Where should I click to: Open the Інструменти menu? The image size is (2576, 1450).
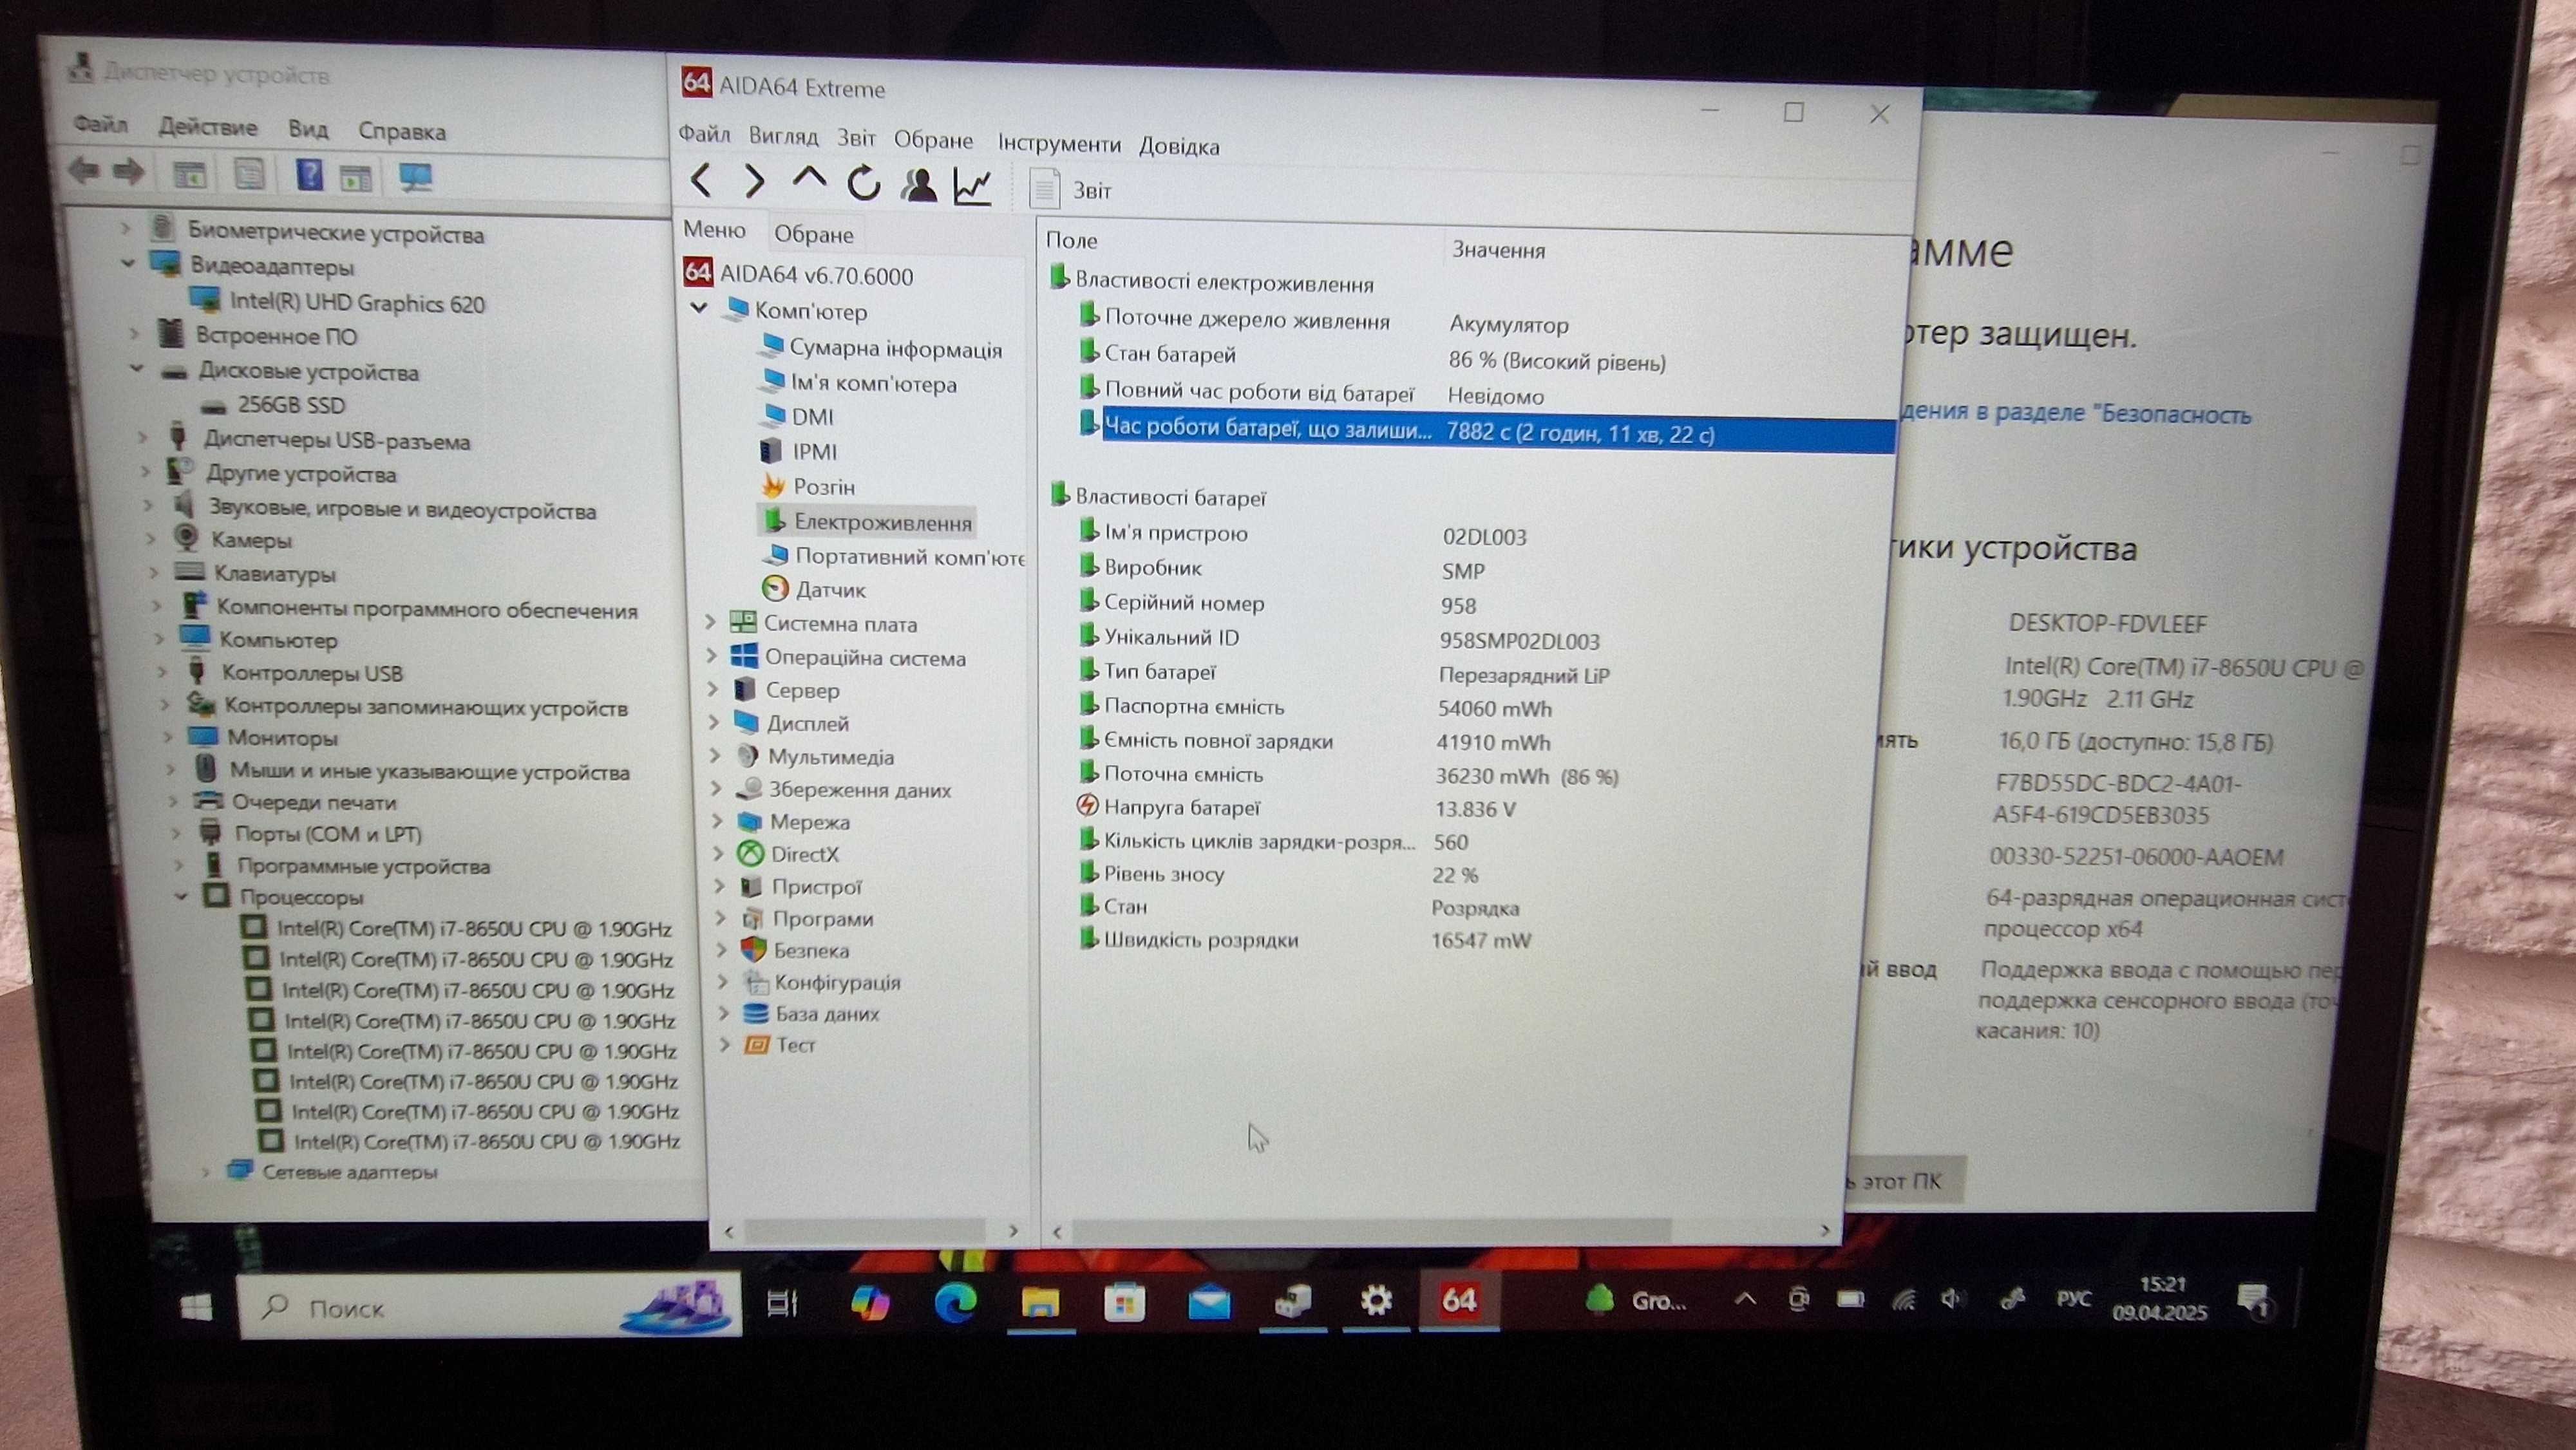pos(1059,144)
